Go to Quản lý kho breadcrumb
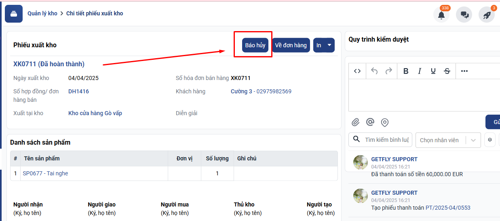The height and width of the screenshot is (221, 500). (x=42, y=13)
